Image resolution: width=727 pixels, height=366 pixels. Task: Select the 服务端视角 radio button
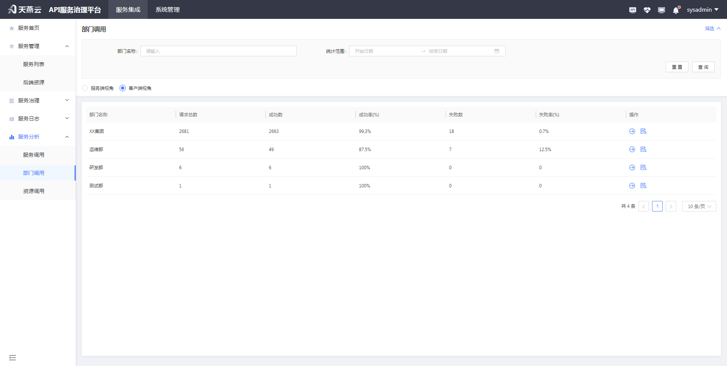coord(85,88)
